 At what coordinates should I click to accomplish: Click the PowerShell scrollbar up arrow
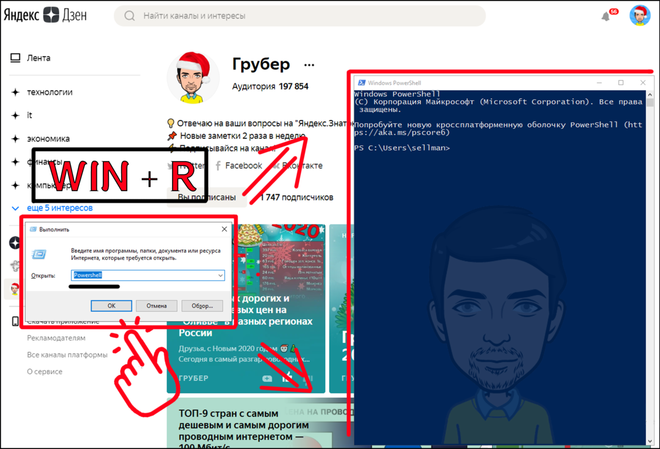(x=650, y=95)
